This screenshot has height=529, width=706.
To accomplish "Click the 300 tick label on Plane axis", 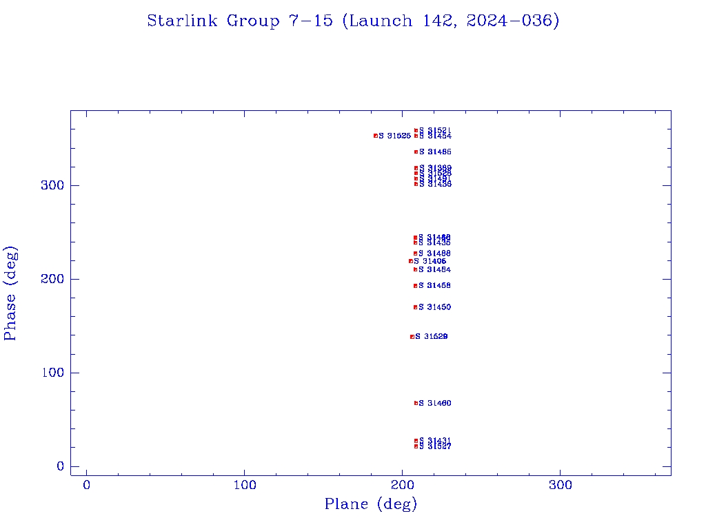I will click(x=561, y=486).
